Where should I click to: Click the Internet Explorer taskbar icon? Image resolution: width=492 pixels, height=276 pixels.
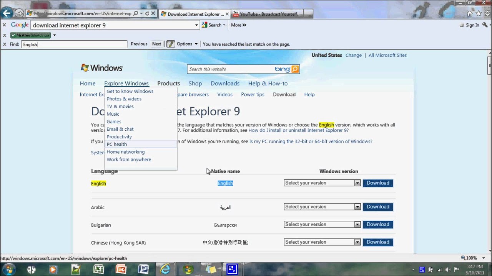(166, 269)
